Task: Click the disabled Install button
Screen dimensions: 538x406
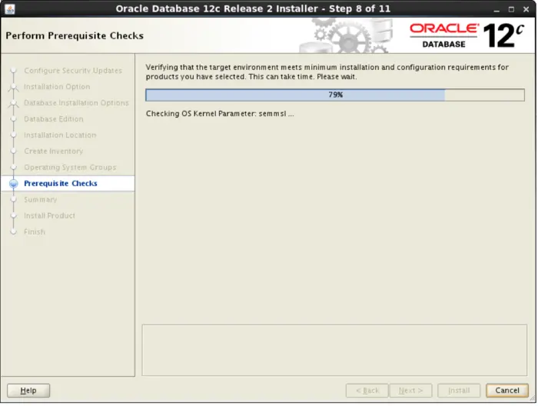Action: [x=459, y=390]
